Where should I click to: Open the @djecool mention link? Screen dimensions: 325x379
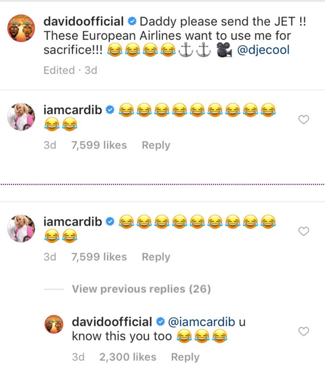click(263, 50)
